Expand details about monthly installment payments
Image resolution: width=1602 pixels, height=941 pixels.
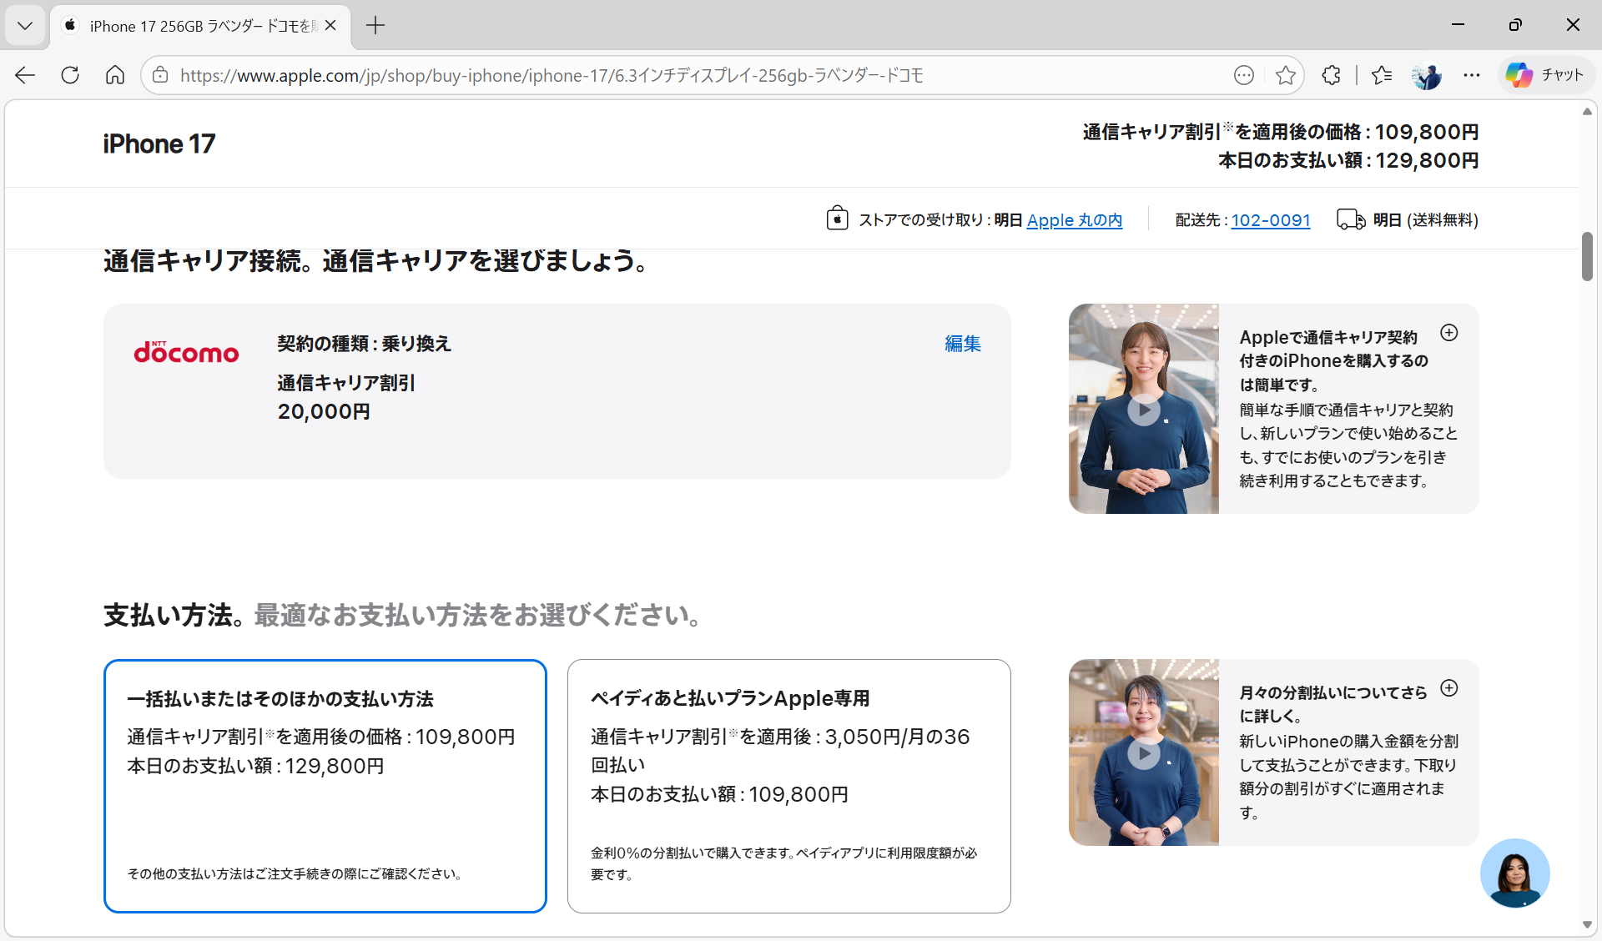click(1449, 688)
